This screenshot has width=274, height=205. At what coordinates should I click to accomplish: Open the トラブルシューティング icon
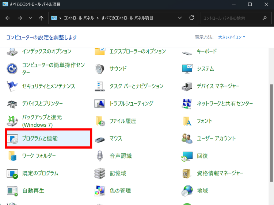100,104
